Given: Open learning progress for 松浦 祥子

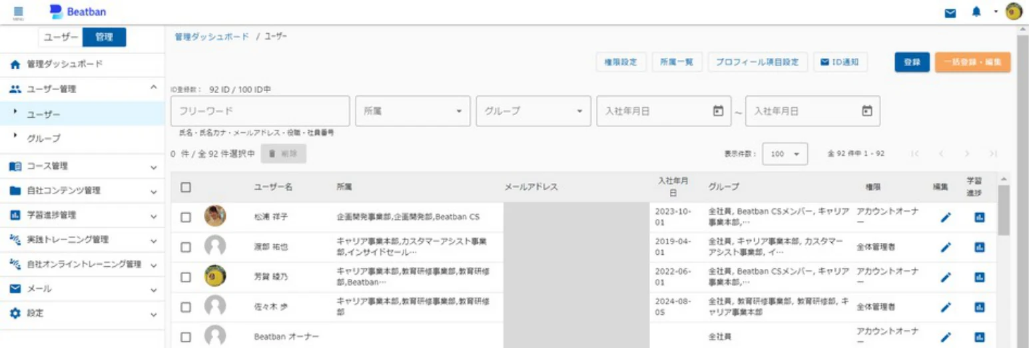Looking at the screenshot, I should pos(979,217).
